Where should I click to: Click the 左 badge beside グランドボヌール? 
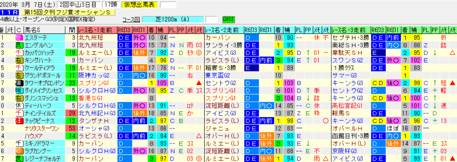coord(19,75)
